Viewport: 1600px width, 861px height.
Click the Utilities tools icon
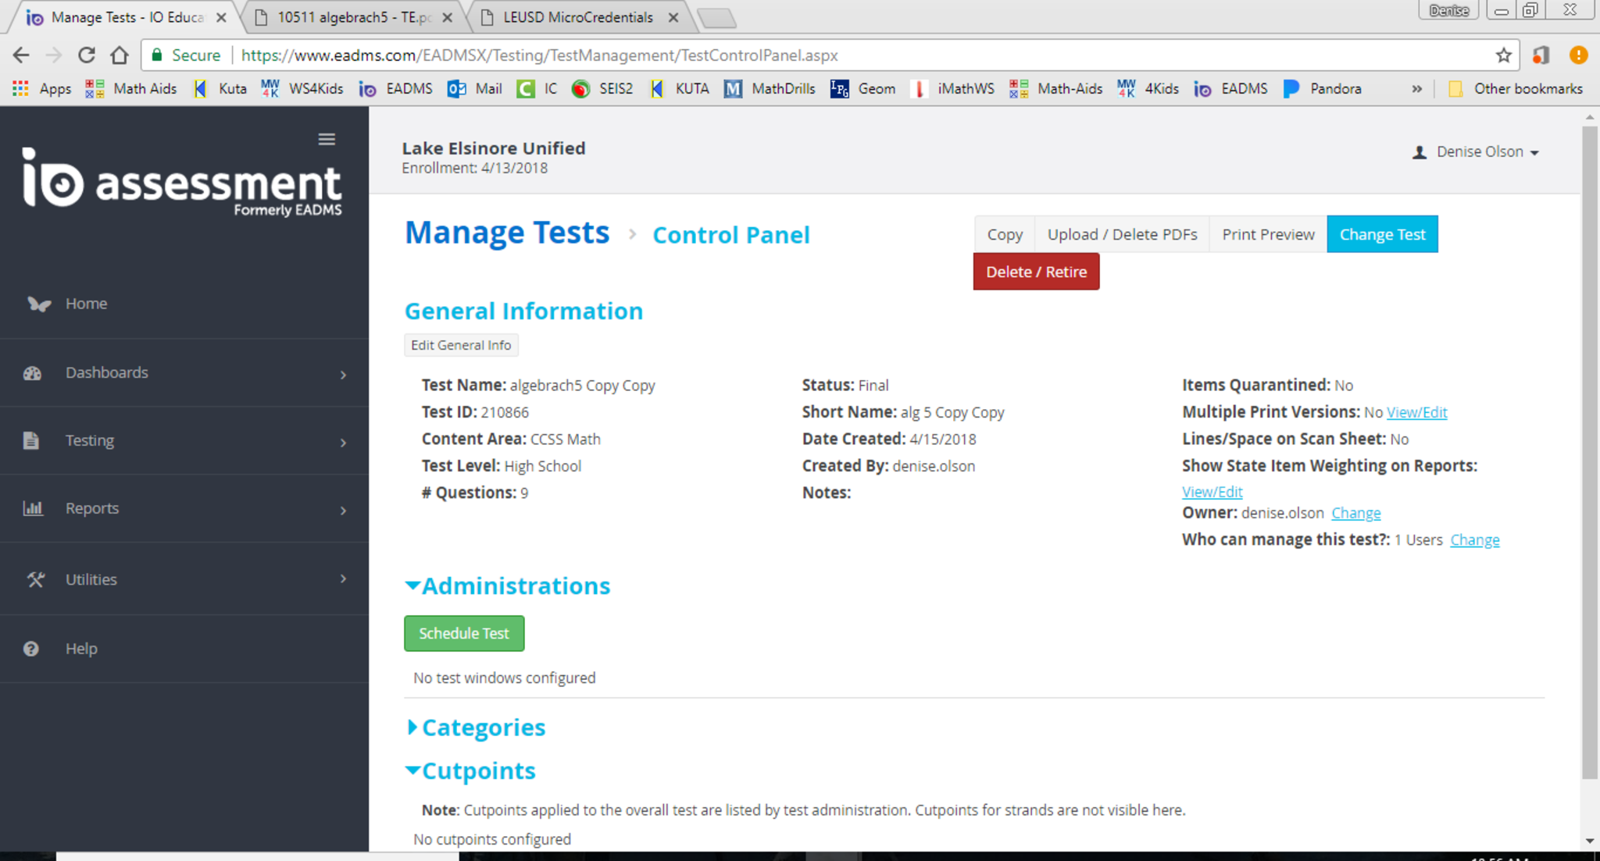coord(35,579)
